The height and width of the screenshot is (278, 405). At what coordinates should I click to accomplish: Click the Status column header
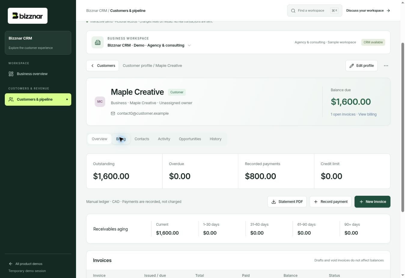pos(334,275)
